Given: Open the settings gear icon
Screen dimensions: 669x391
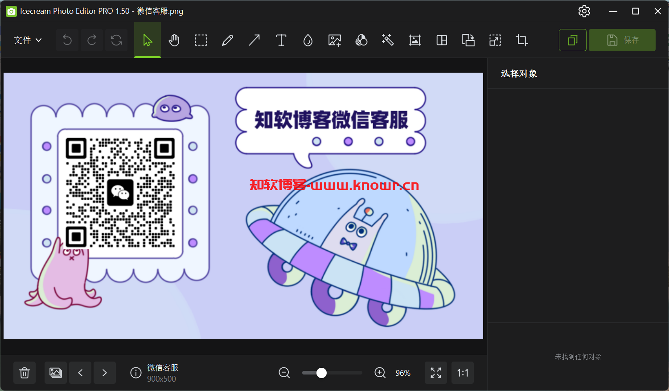Looking at the screenshot, I should [x=584, y=11].
